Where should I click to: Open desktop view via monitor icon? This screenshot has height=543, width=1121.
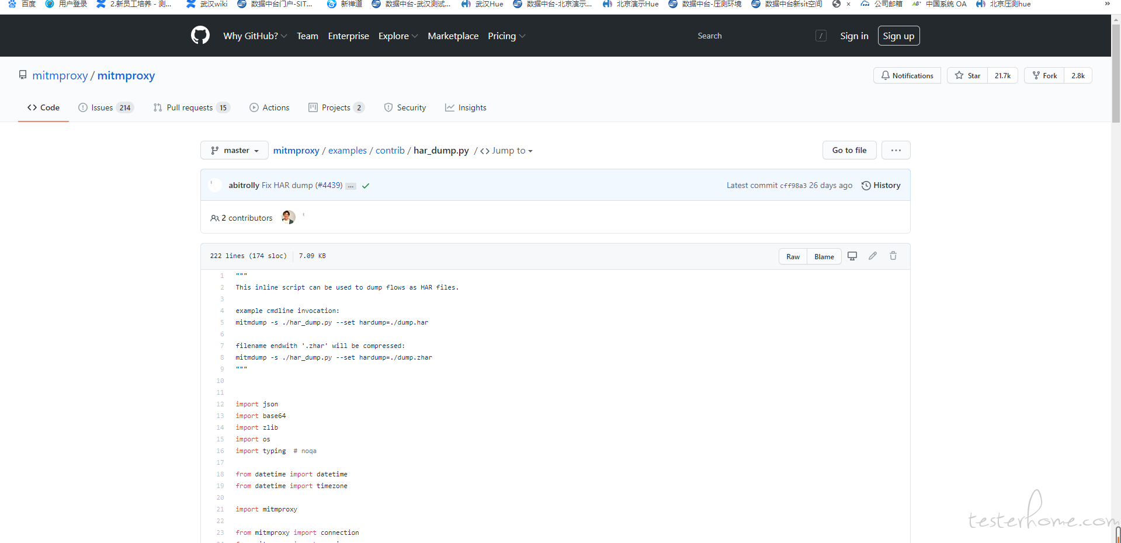click(x=852, y=256)
